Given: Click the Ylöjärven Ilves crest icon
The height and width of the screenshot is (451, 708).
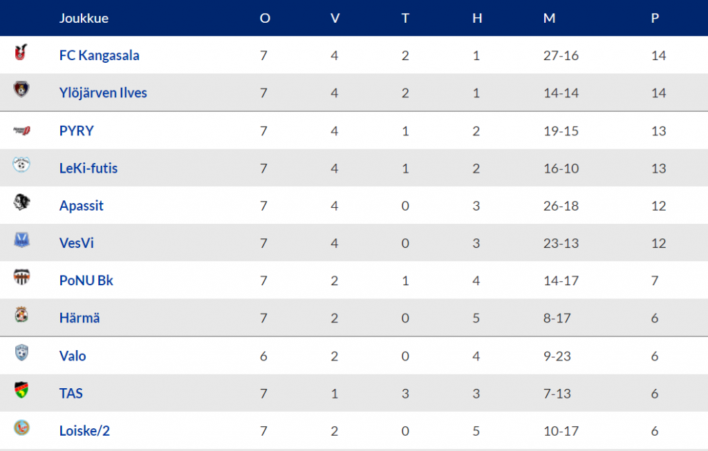Looking at the screenshot, I should (x=21, y=89).
